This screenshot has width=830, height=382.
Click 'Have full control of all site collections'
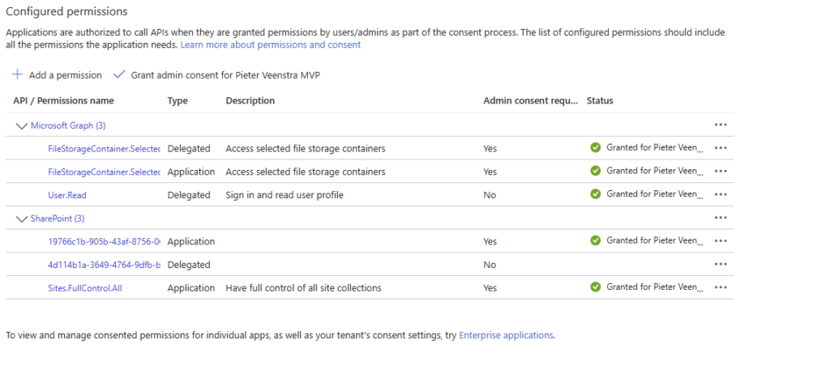[304, 288]
